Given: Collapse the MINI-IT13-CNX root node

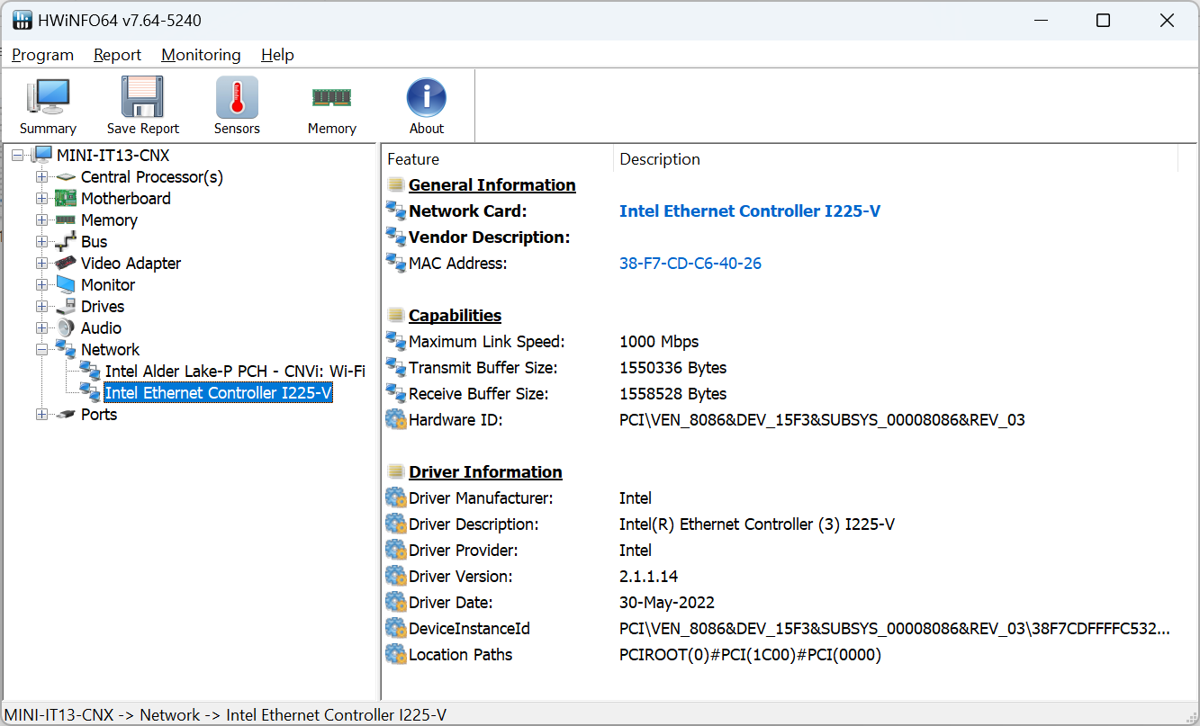Looking at the screenshot, I should tap(18, 155).
